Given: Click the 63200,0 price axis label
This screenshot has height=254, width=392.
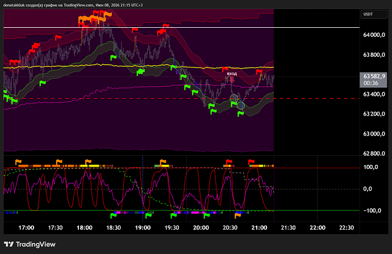Looking at the screenshot, I should 374,114.
